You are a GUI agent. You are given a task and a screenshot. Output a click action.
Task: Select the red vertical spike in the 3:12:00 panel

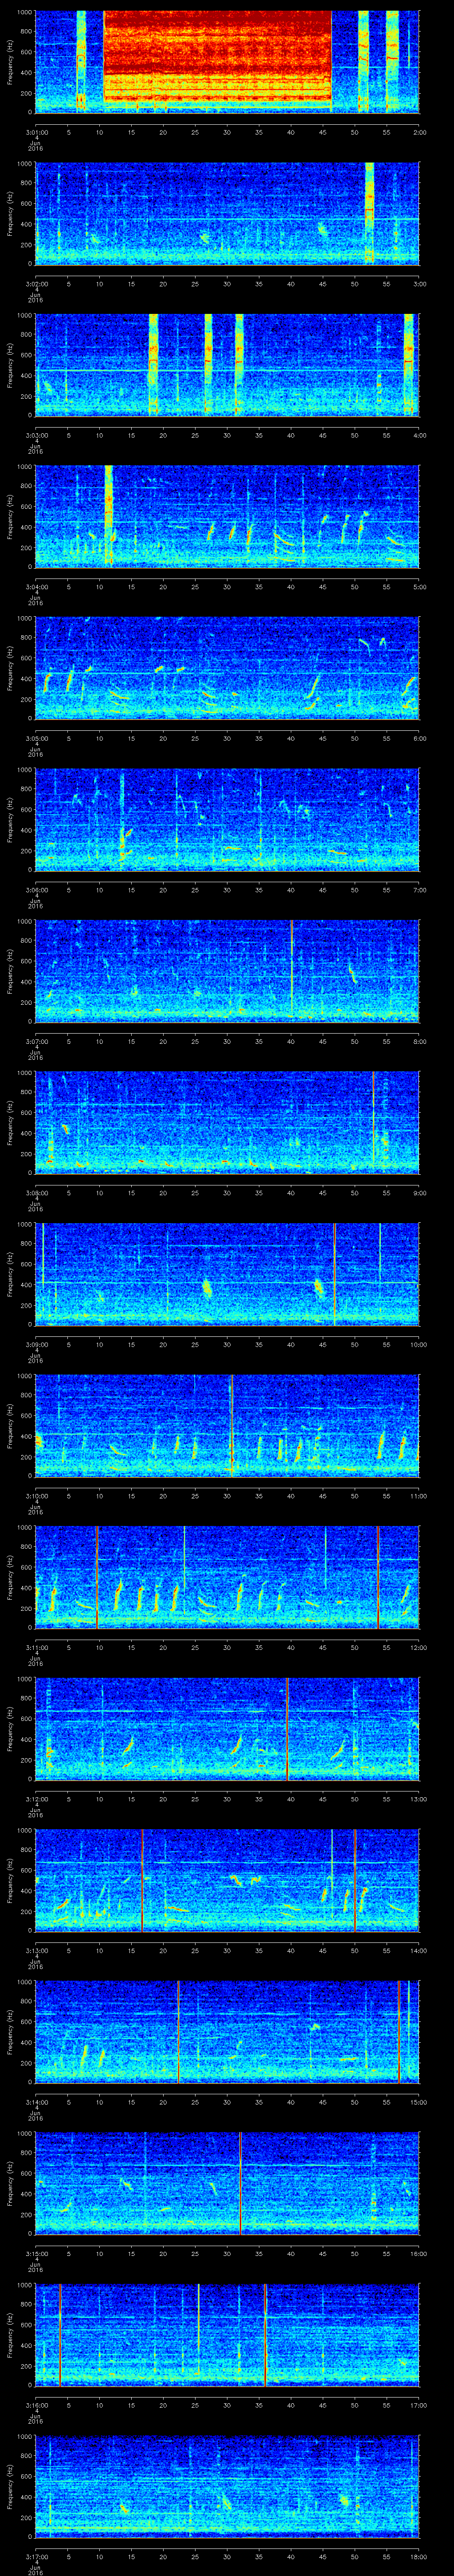click(x=287, y=1728)
